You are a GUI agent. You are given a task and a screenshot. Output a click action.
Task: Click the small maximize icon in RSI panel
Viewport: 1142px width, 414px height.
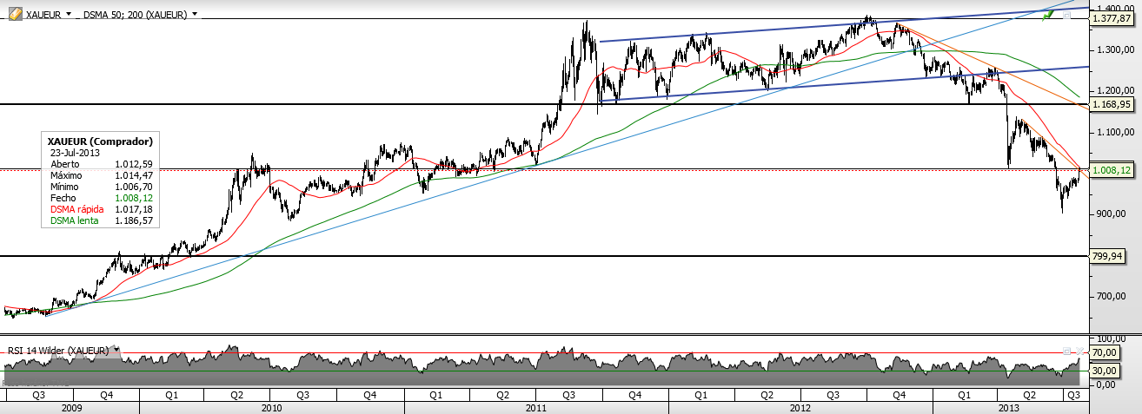click(1066, 351)
